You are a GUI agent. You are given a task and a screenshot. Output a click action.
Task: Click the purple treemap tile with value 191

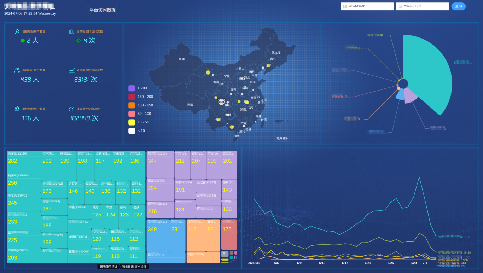click(185, 190)
